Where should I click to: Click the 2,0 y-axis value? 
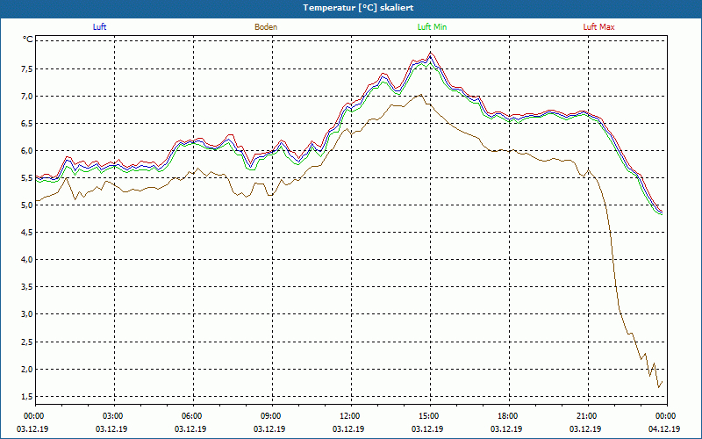tap(28, 370)
